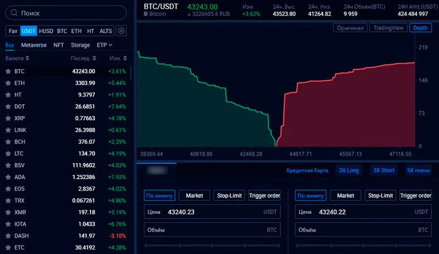Choose 3X Short leverage

point(383,170)
